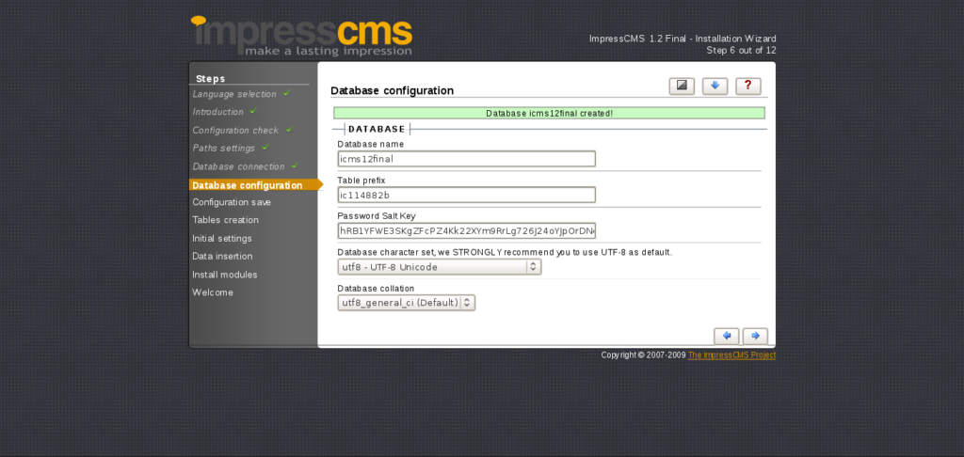964x457 pixels.
Task: Select the Language selection step
Action: point(234,94)
